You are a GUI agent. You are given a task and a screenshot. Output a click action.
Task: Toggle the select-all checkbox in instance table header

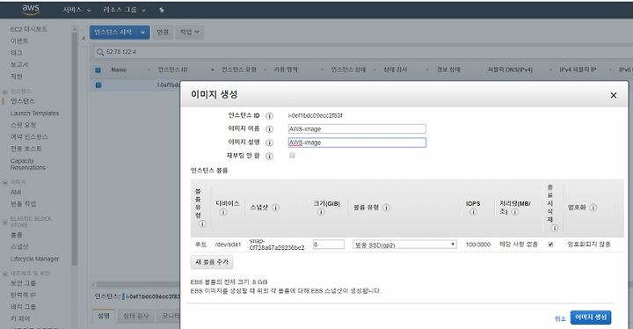[98, 69]
